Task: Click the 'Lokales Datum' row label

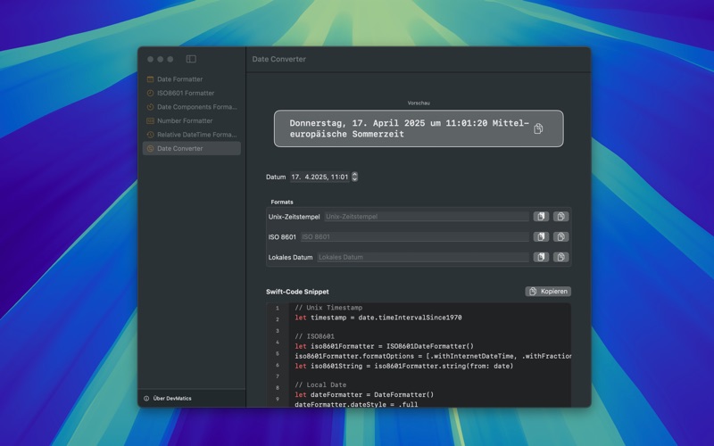Action: click(290, 257)
